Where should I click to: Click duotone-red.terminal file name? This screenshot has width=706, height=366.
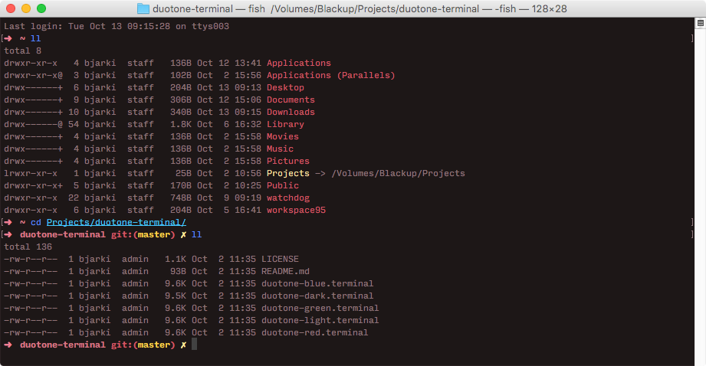(x=314, y=333)
